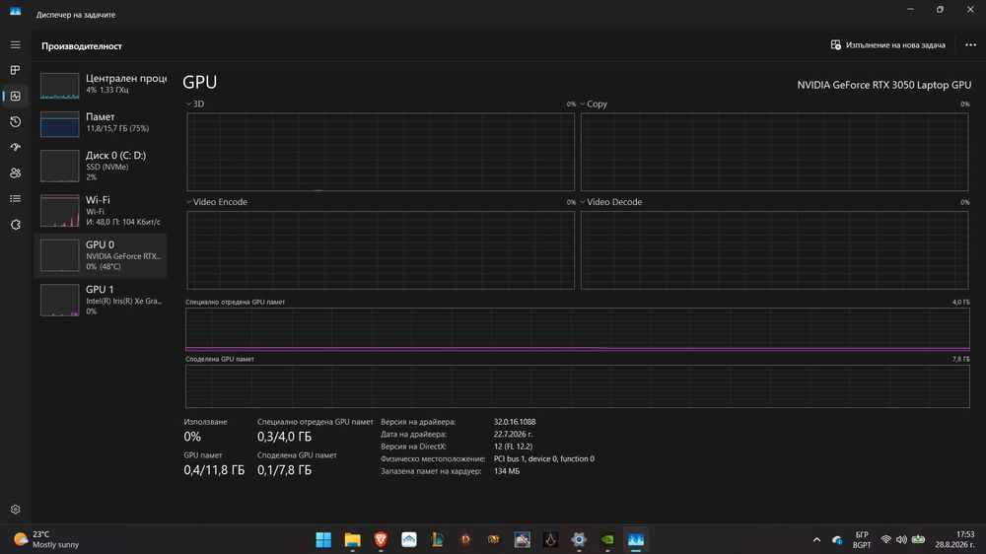Open File Explorer from the taskbar
The image size is (986, 554).
tap(352, 539)
